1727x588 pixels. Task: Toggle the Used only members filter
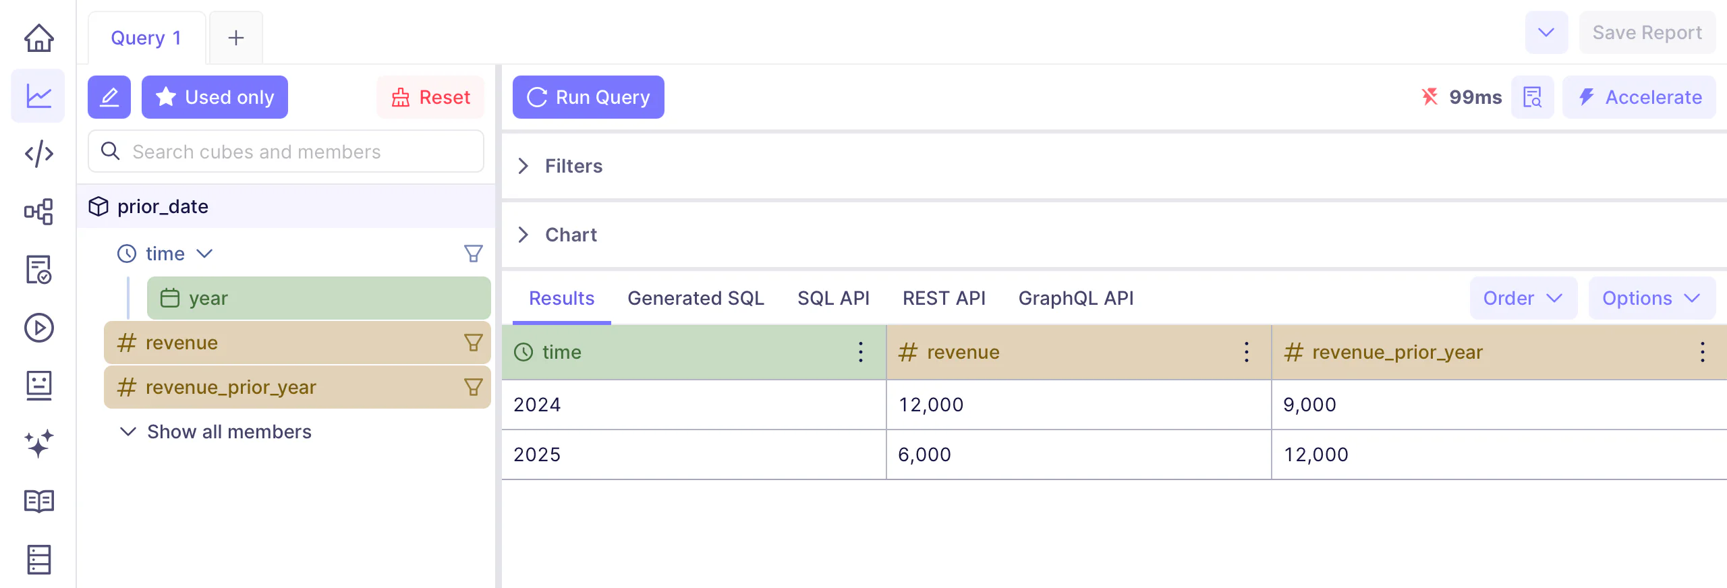tap(215, 97)
